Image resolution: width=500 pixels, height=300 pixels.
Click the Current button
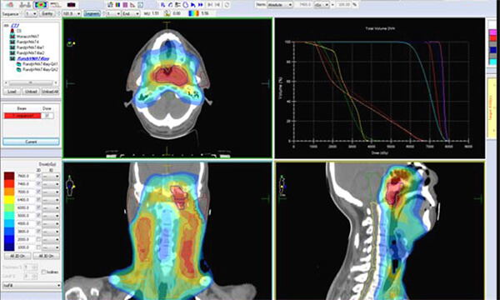(31, 142)
